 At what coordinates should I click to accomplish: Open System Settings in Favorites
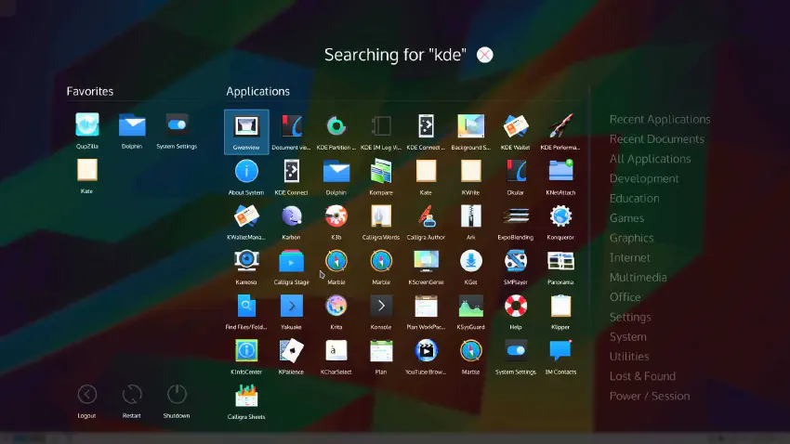coord(177,131)
